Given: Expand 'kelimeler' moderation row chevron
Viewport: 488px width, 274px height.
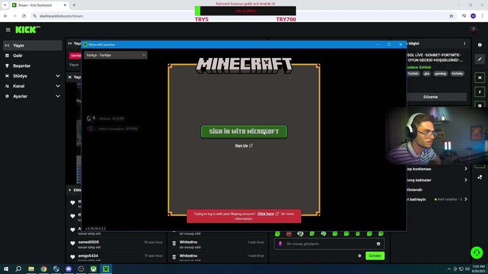Looking at the screenshot, I should coord(466,180).
